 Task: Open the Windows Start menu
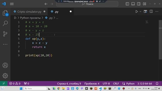coord(21,88)
